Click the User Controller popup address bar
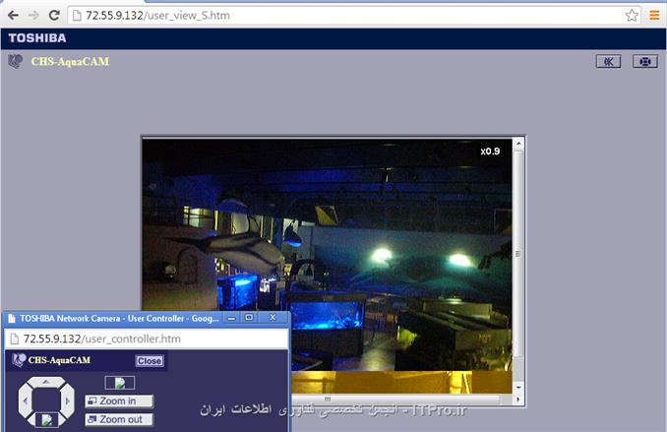 (x=148, y=339)
